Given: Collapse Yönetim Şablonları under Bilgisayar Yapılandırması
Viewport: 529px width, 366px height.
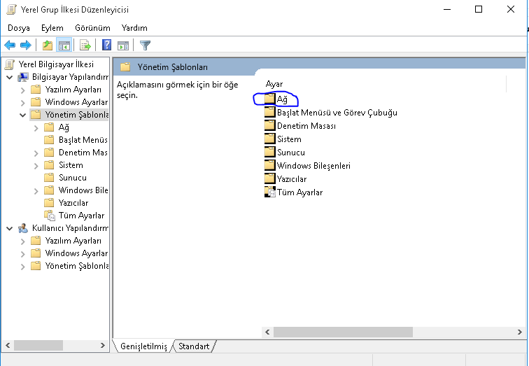Looking at the screenshot, I should [x=22, y=115].
